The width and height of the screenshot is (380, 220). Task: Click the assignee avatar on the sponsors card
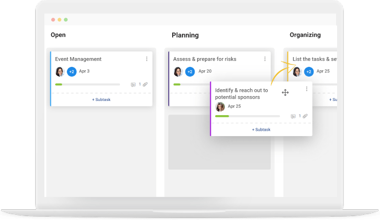[220, 106]
